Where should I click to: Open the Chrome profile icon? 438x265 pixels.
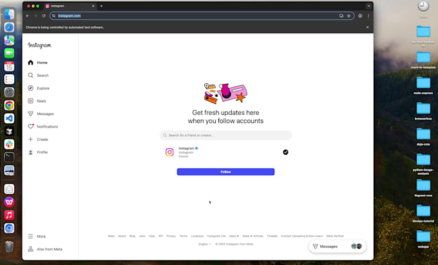[x=360, y=16]
